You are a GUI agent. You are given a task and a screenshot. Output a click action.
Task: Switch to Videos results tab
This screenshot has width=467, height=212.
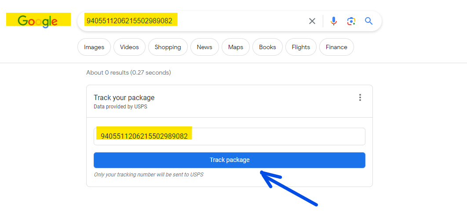point(130,47)
